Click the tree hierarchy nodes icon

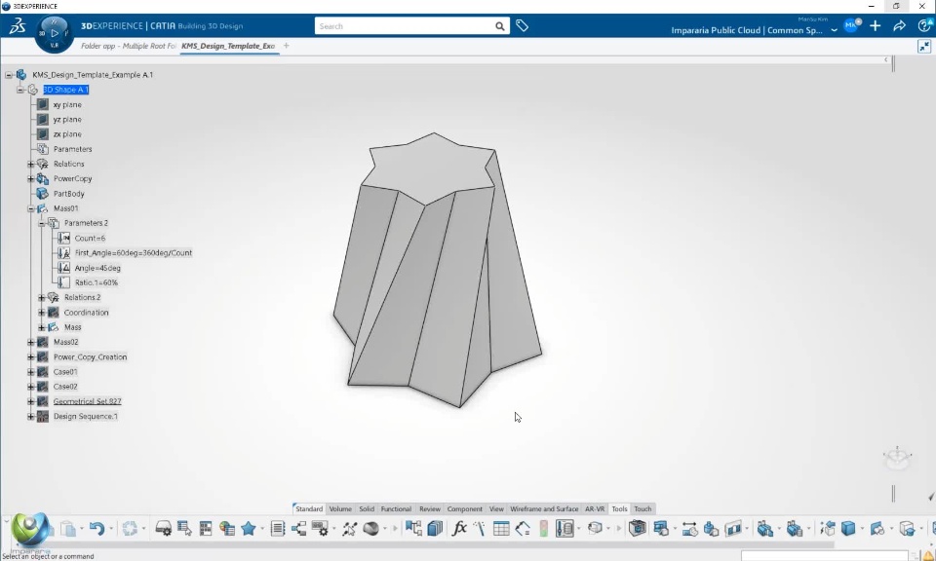[x=298, y=528]
